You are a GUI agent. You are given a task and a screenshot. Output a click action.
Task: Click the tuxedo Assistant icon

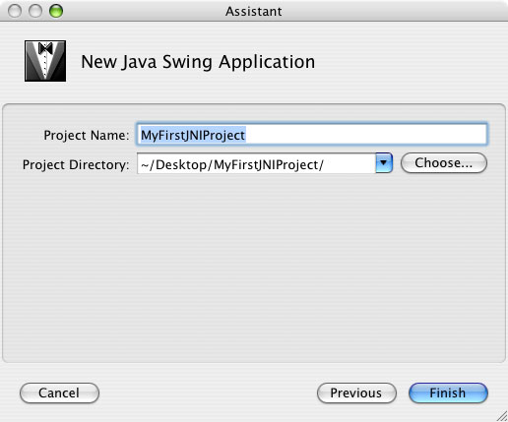(45, 61)
